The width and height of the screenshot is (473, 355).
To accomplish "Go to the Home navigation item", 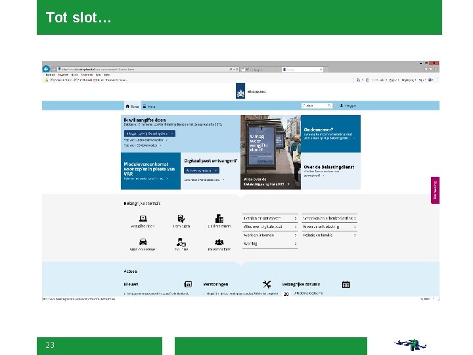I will pyautogui.click(x=132, y=106).
